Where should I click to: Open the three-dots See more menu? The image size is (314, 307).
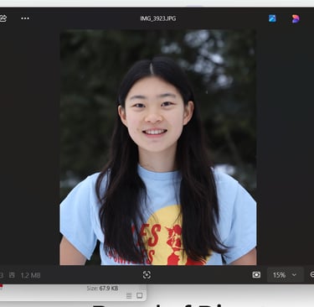(x=25, y=18)
